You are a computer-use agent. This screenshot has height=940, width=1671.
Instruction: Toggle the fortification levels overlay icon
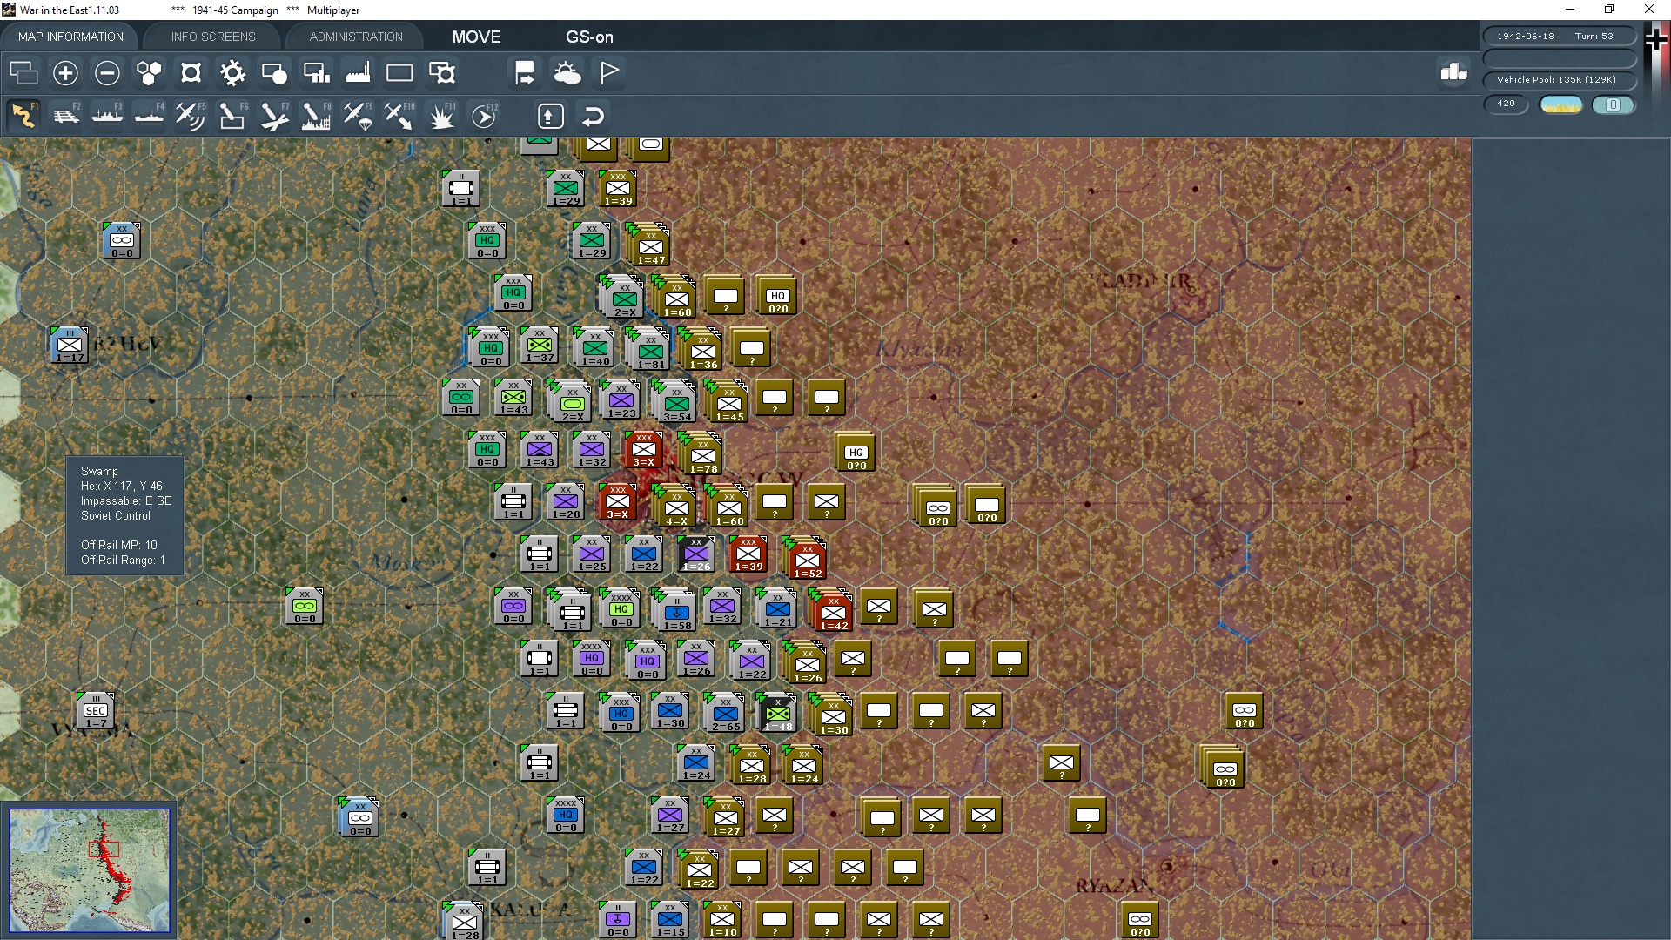point(191,72)
